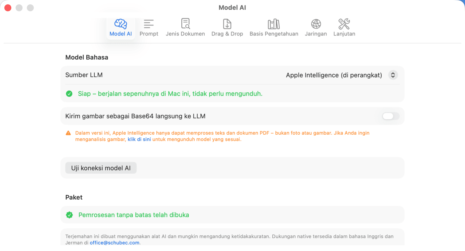Click the green checkmark beside Siap status
This screenshot has height=251, width=465.
[69, 94]
